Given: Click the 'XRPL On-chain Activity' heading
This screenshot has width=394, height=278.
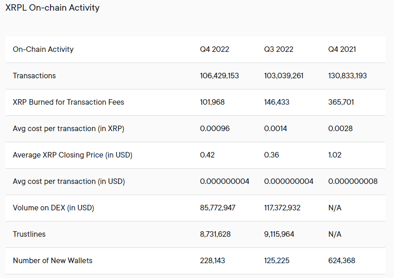Looking at the screenshot, I should click(x=52, y=8).
